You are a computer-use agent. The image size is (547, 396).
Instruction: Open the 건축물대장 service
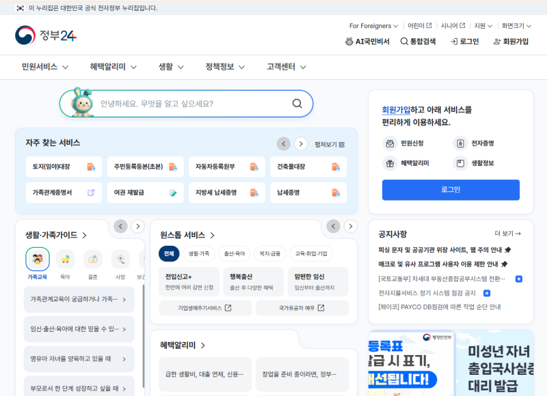pos(308,167)
